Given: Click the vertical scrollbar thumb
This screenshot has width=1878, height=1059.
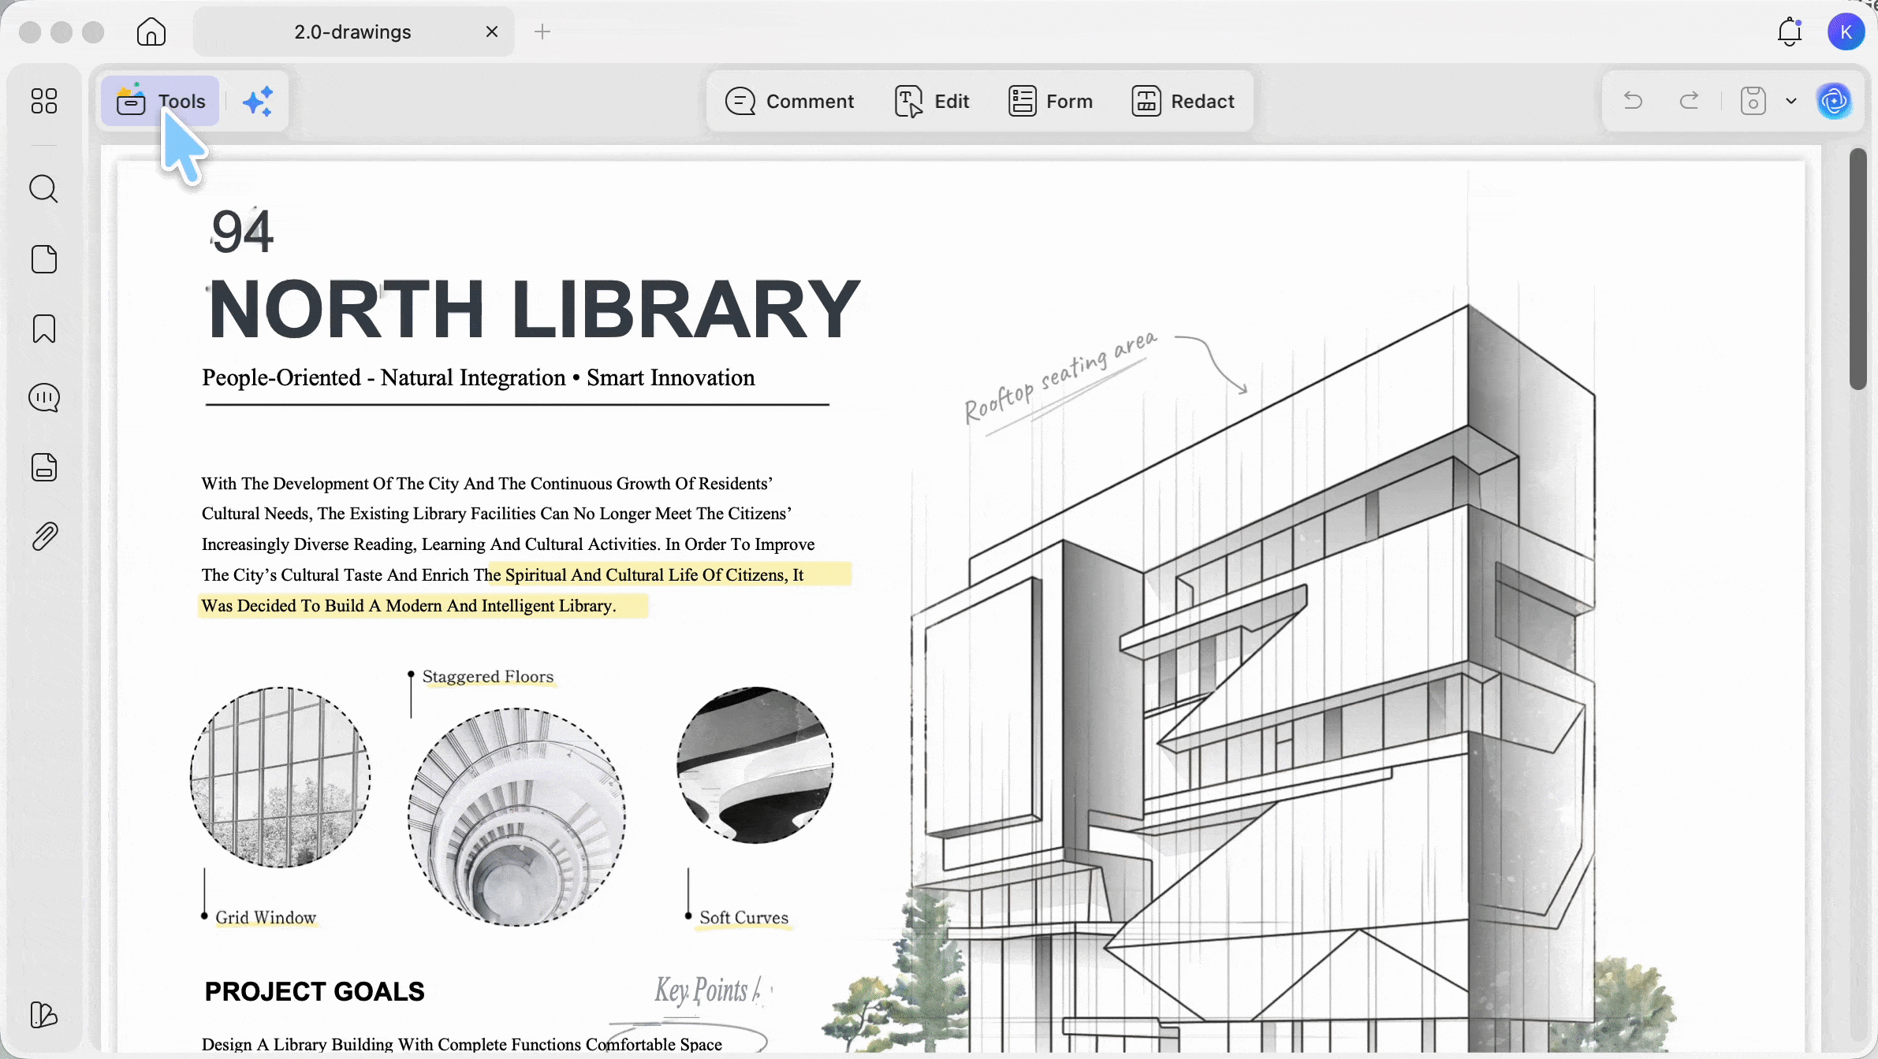Looking at the screenshot, I should 1858,268.
